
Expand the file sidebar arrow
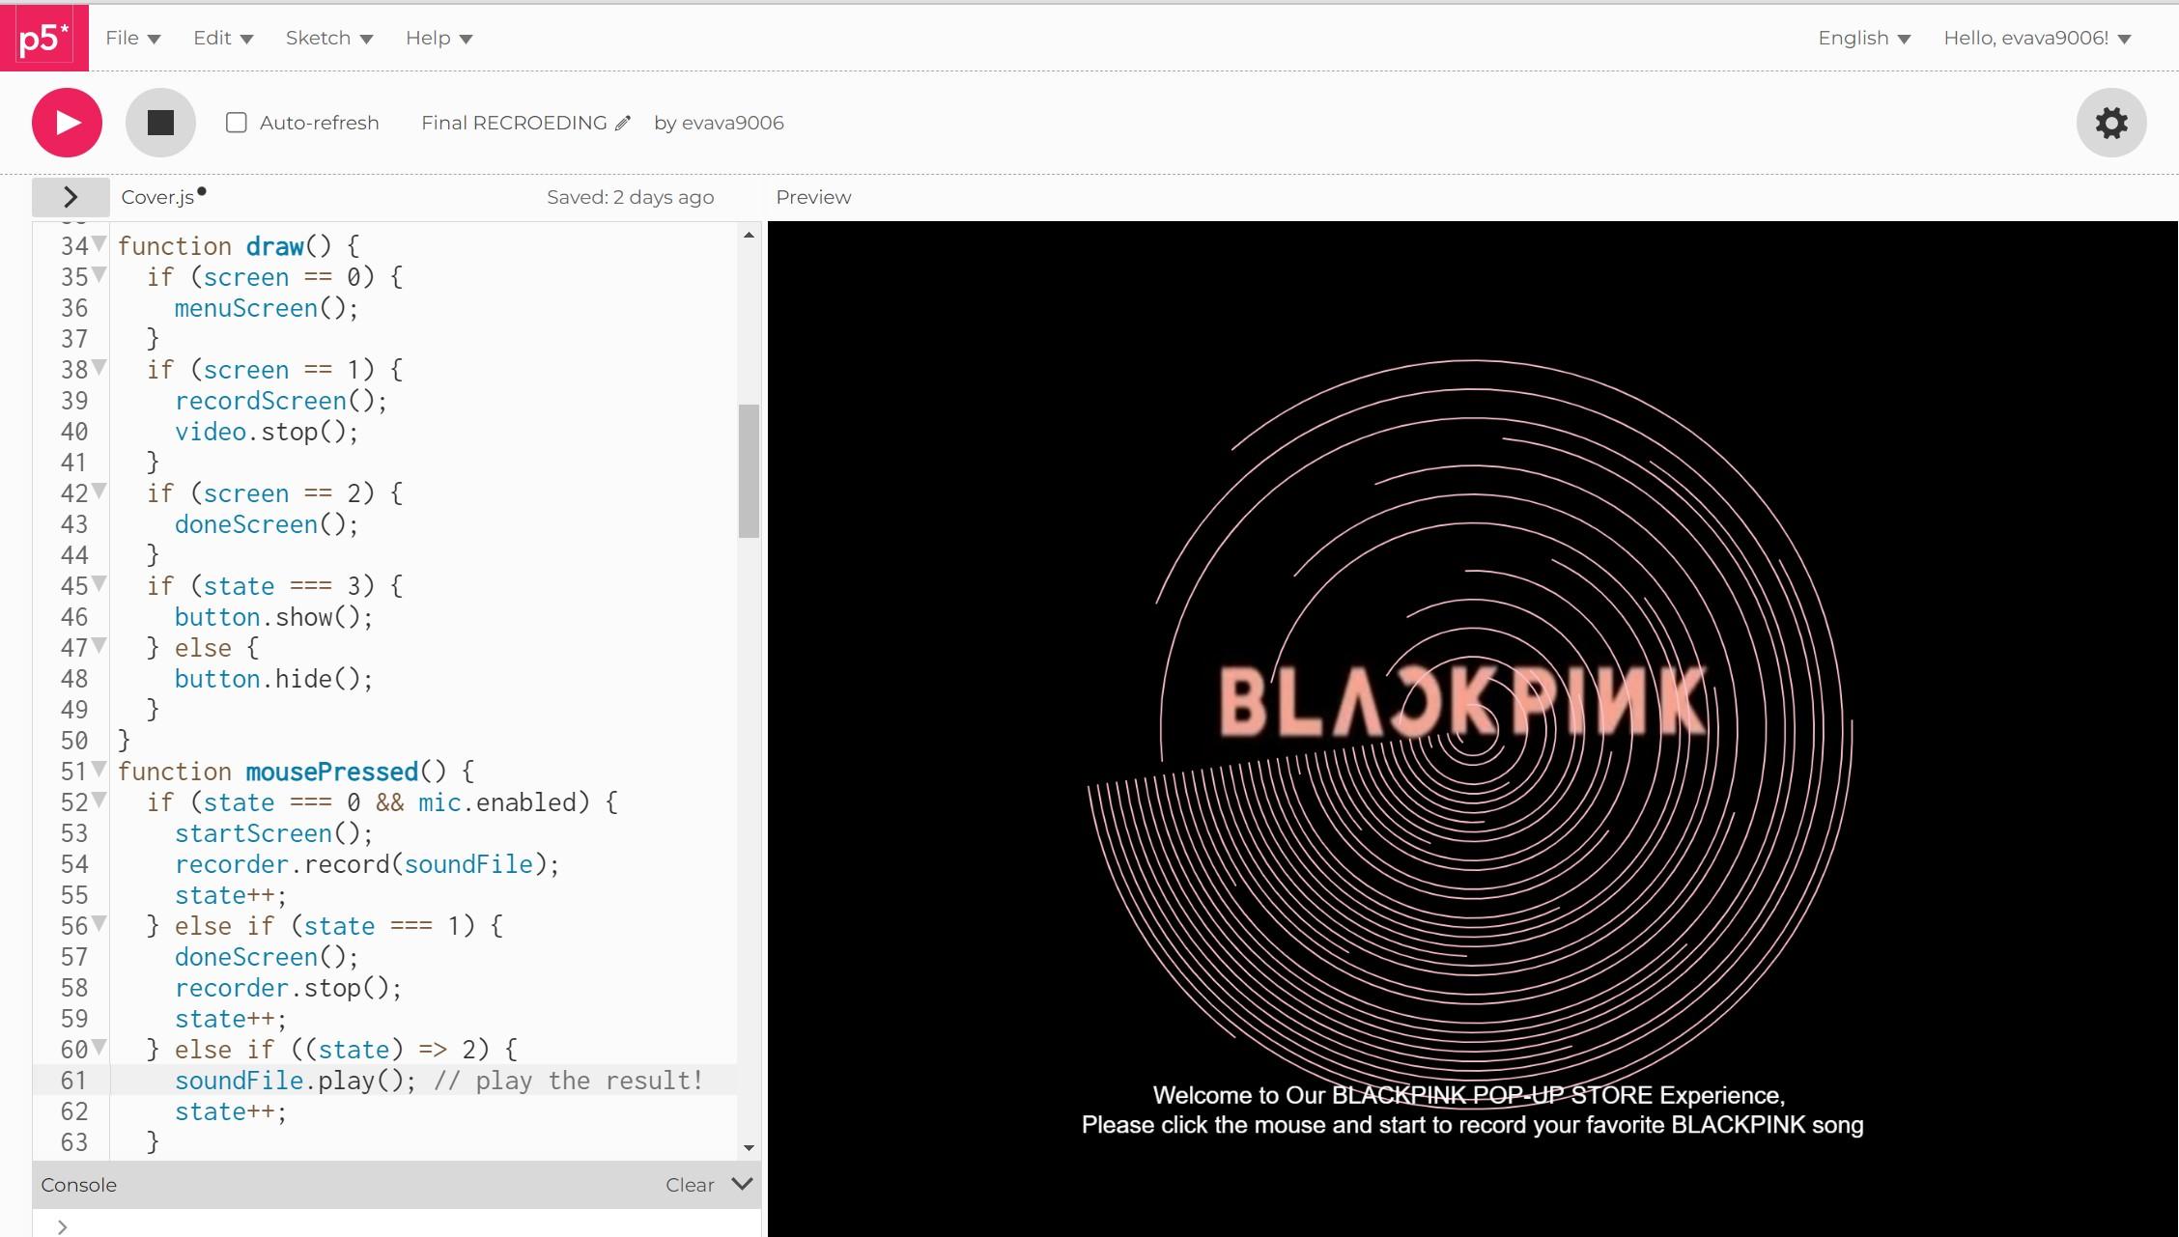coord(71,197)
